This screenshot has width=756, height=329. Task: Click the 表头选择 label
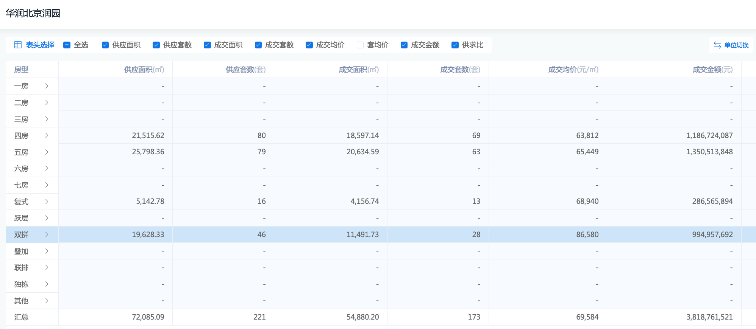pyautogui.click(x=40, y=45)
